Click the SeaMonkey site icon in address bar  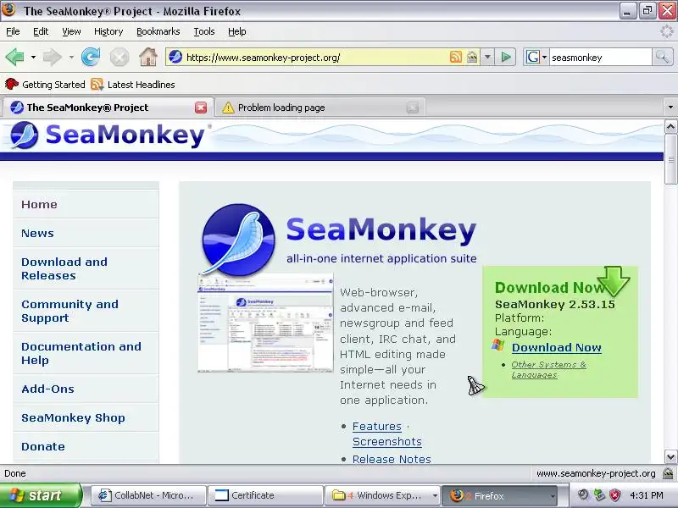point(175,57)
